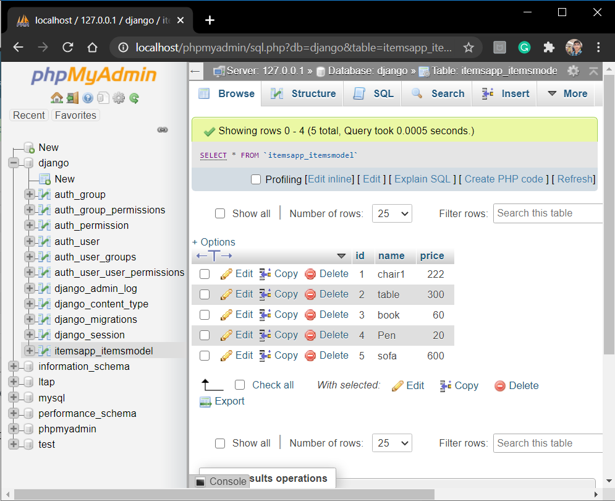Expand test database node
This screenshot has width=615, height=501.
click(14, 444)
